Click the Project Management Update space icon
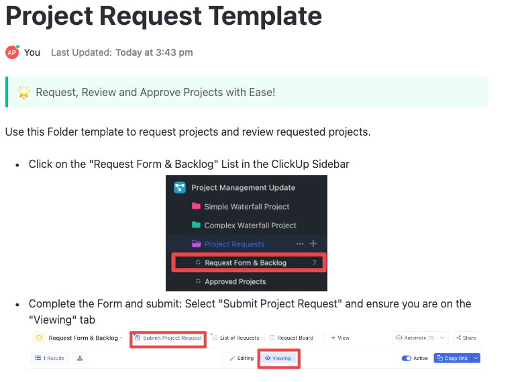 pos(180,188)
